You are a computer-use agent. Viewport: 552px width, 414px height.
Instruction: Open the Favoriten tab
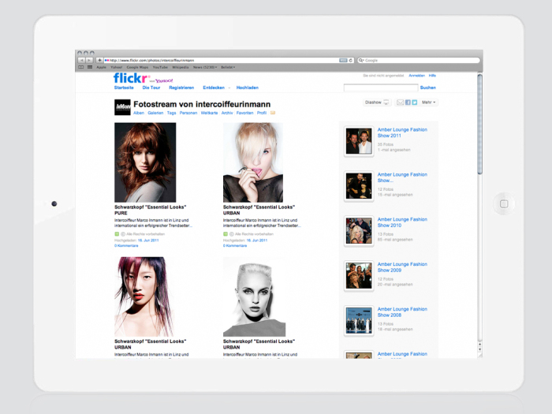point(244,113)
